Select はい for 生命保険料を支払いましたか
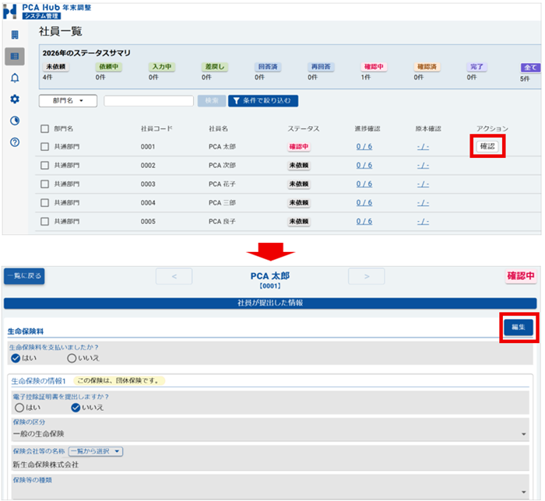 [x=16, y=358]
